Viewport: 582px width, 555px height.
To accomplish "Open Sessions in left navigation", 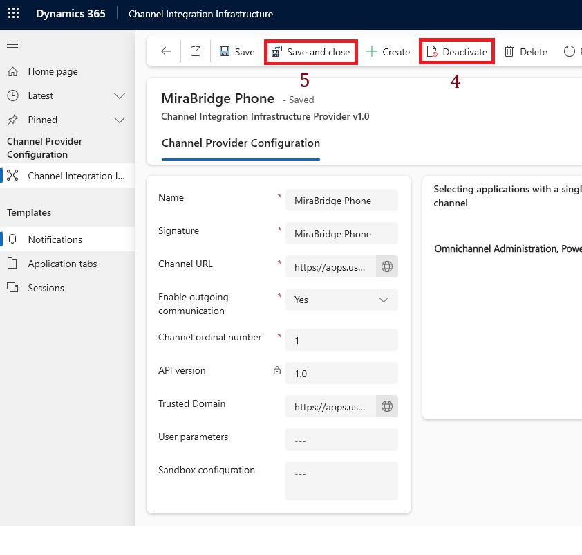I will [46, 288].
